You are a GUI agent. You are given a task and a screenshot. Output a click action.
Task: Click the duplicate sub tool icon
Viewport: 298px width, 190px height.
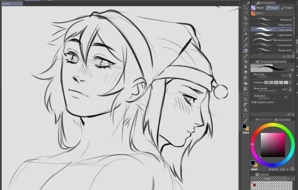(x=289, y=57)
